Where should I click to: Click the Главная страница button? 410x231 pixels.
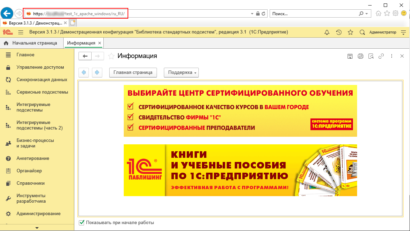(133, 73)
